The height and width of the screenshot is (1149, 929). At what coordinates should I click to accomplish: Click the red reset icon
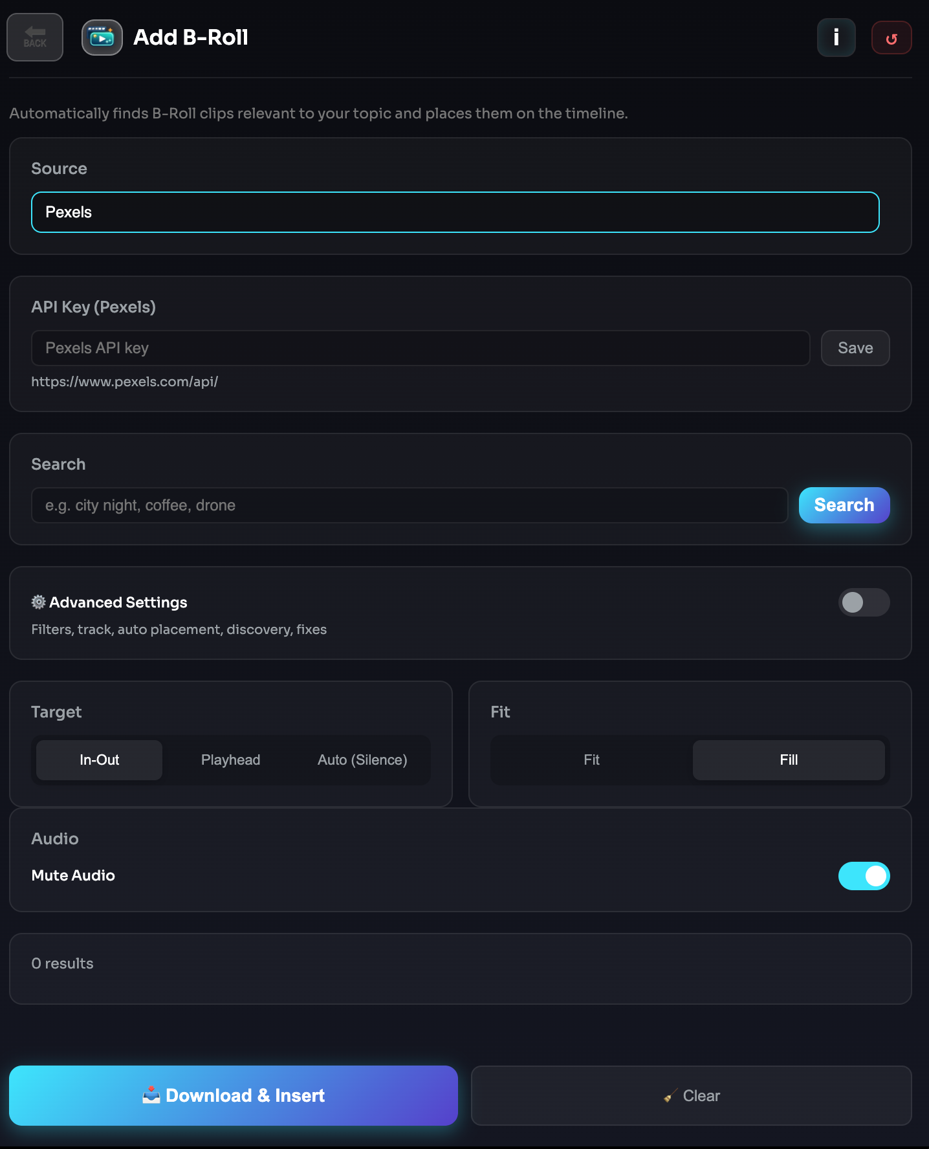click(x=891, y=38)
